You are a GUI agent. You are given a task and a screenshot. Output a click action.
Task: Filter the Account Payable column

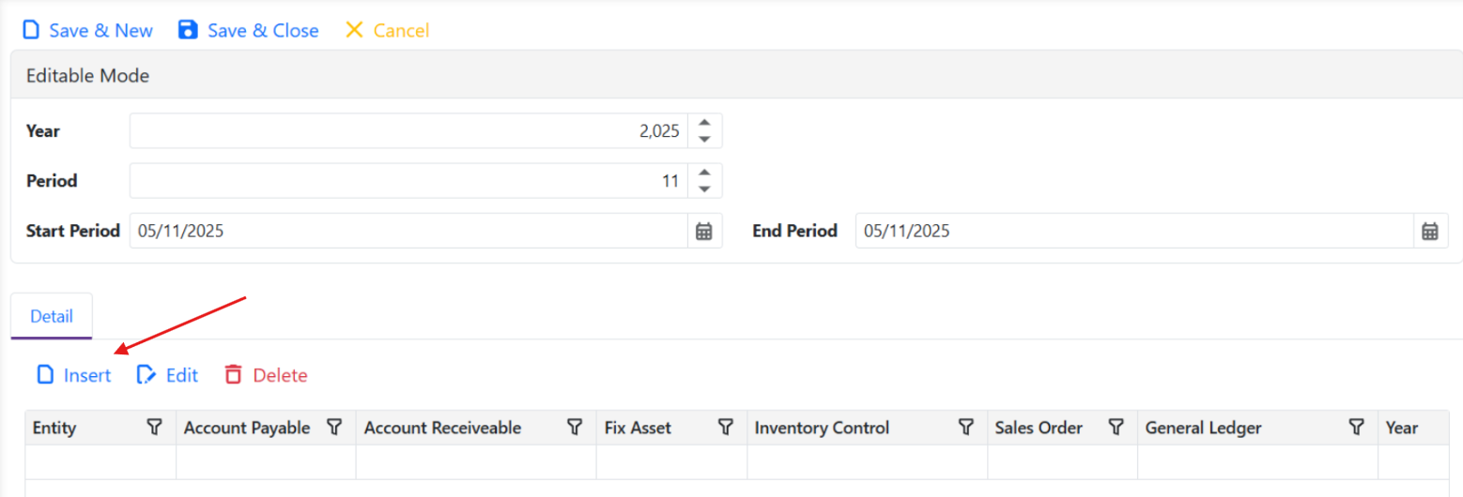tap(333, 428)
